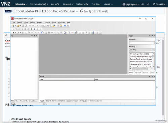The height and width of the screenshot is (123, 168).
Task: Open the Debug menu
Action: click(x=33, y=22)
